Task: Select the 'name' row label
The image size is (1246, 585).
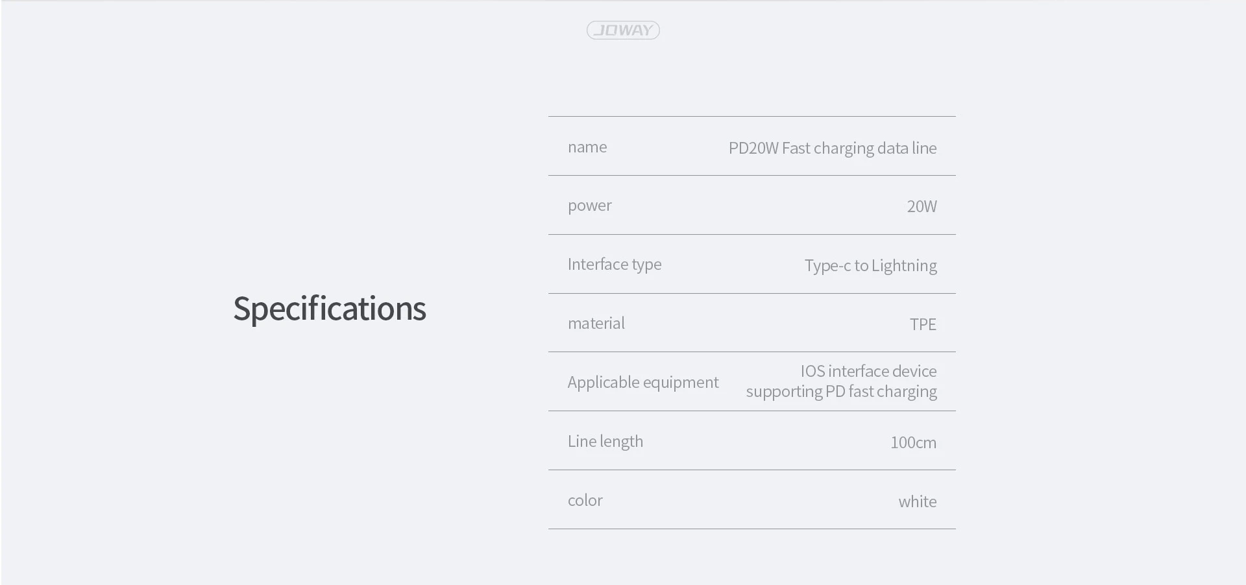Action: (x=587, y=147)
